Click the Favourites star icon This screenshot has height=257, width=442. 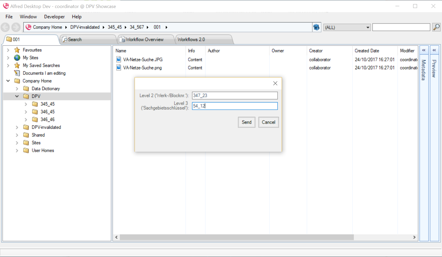click(x=17, y=50)
